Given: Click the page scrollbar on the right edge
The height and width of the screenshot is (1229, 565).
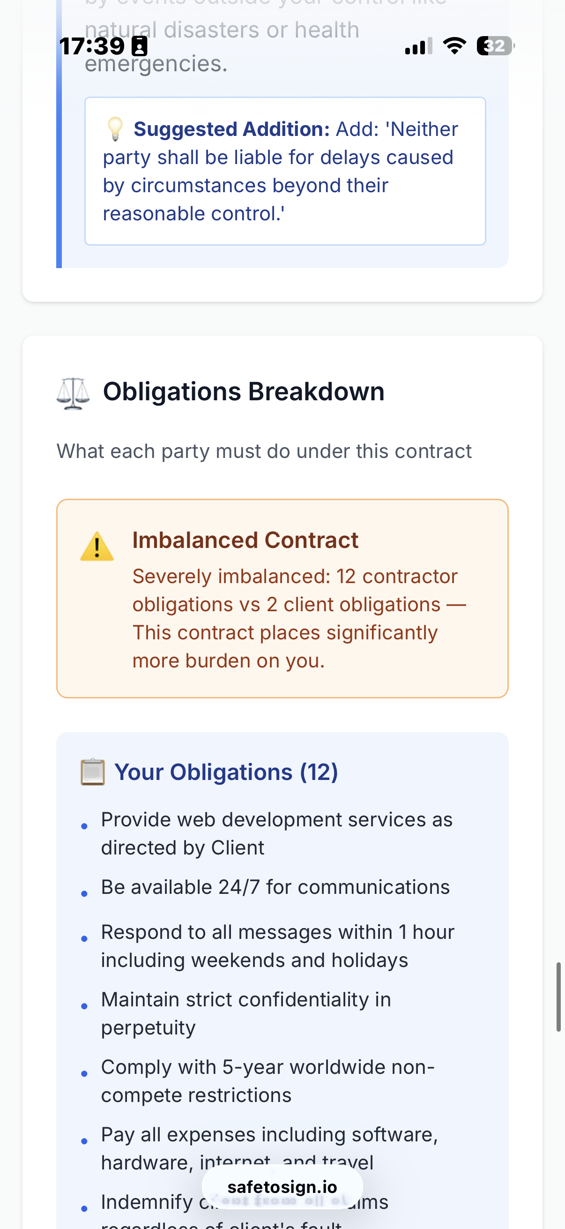Looking at the screenshot, I should 558,997.
